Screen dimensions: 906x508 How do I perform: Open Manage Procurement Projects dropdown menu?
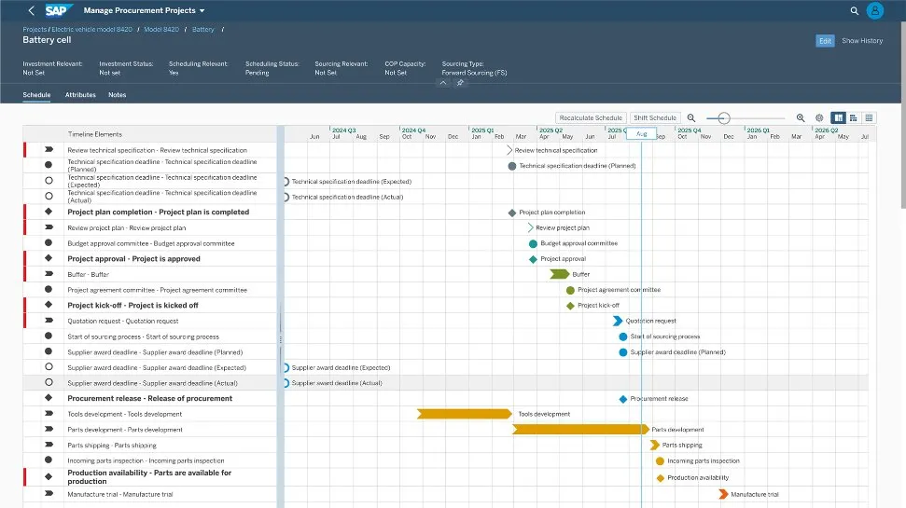pos(144,10)
